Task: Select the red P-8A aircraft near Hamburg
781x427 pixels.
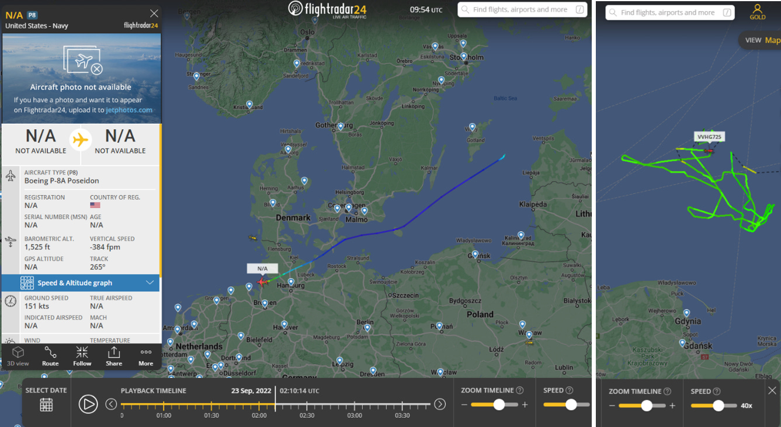Action: point(262,282)
